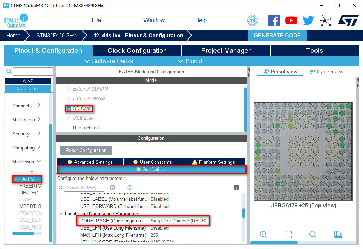Click the Search (Ctrl+F) parameter field

84,188
